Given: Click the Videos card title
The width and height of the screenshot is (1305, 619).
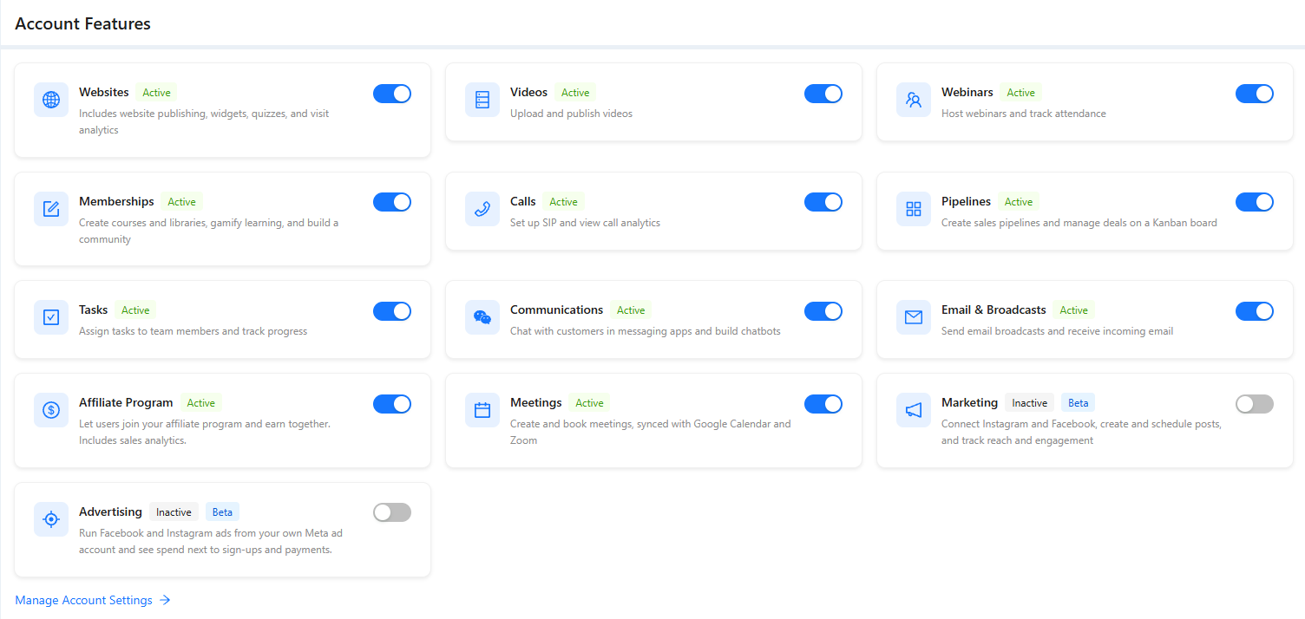Looking at the screenshot, I should click(529, 92).
